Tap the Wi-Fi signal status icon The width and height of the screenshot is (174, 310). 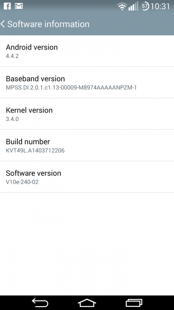coord(122,6)
